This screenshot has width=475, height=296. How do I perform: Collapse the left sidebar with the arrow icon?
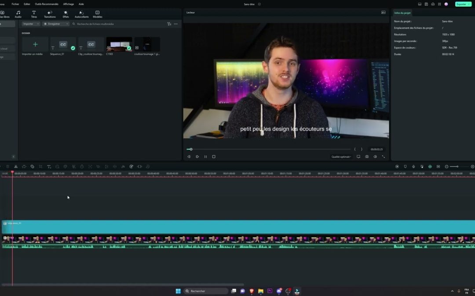pyautogui.click(x=13, y=157)
